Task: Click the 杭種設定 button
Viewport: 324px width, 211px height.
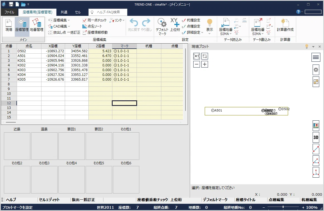Action: coord(191,20)
